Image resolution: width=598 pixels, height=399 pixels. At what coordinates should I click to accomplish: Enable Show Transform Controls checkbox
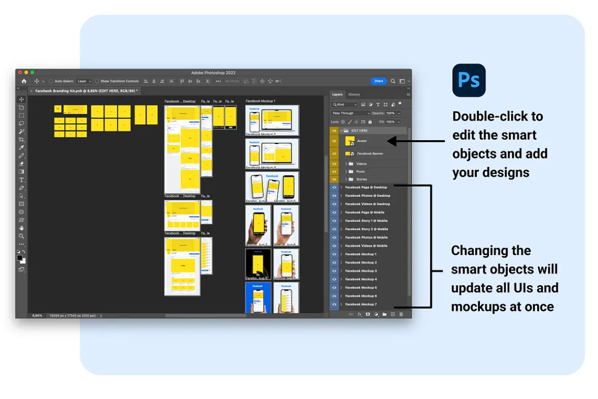click(96, 81)
